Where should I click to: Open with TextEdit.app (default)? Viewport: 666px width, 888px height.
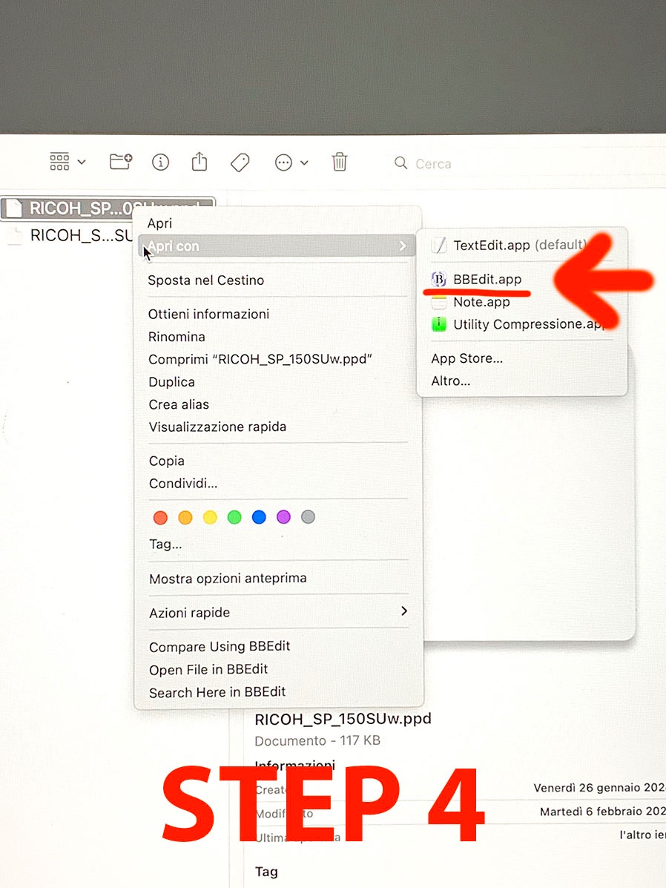tap(521, 246)
